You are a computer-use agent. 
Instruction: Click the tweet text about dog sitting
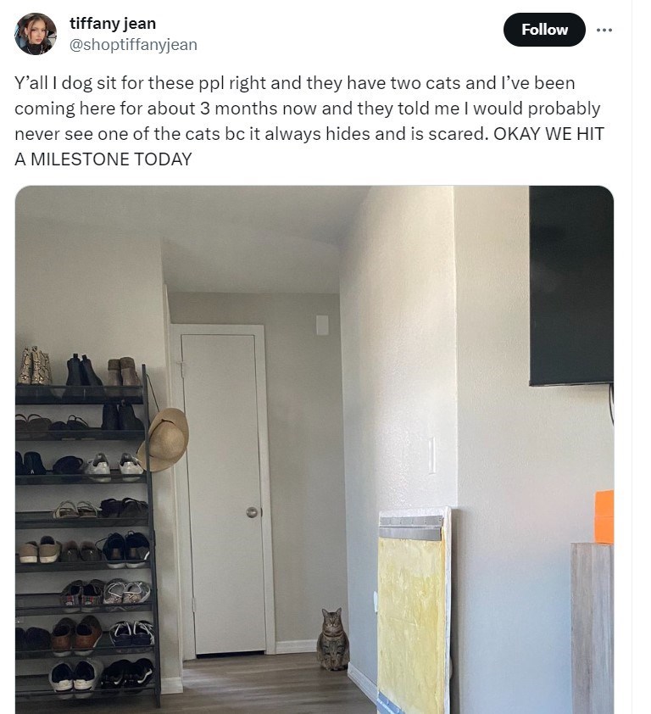(309, 121)
